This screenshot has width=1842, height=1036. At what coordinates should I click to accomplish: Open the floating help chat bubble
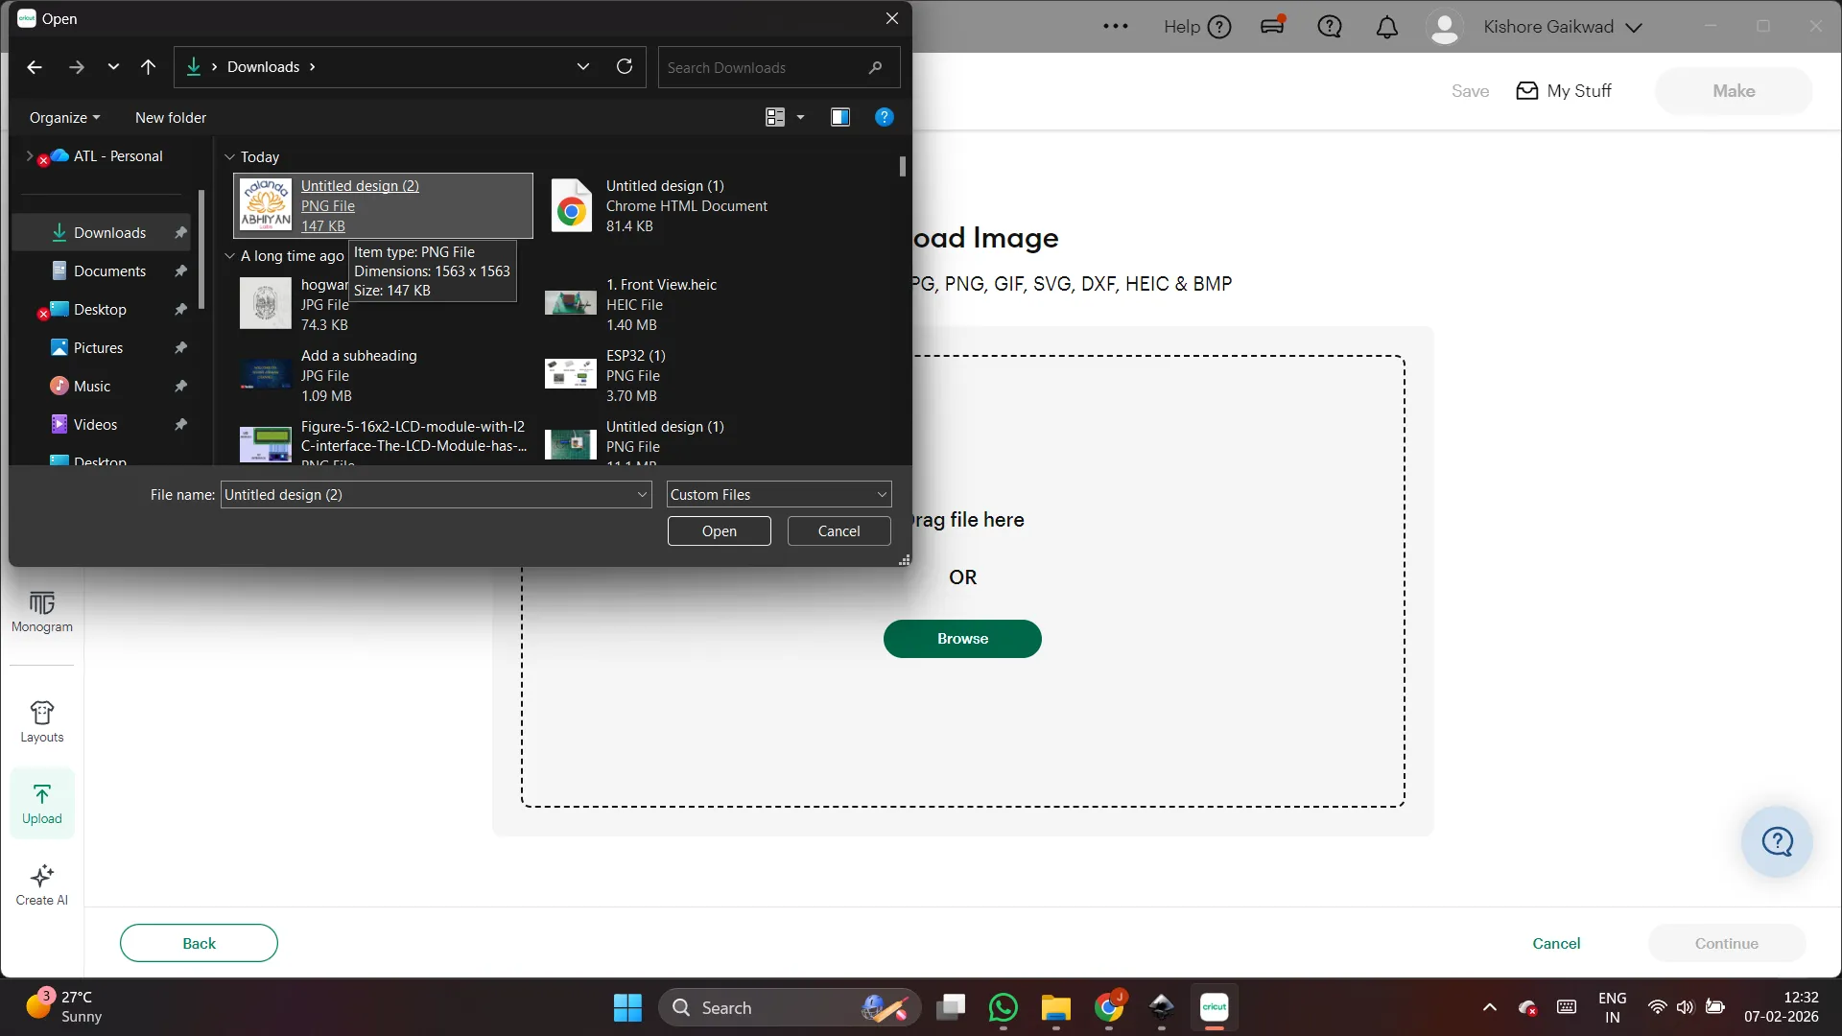(x=1776, y=841)
